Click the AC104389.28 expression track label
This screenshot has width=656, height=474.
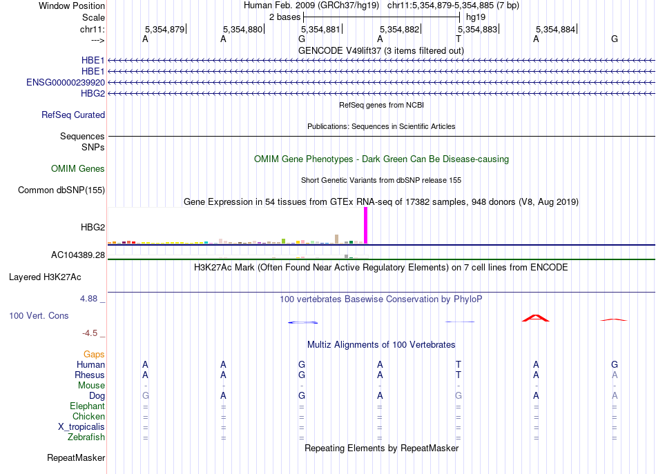pos(78,255)
